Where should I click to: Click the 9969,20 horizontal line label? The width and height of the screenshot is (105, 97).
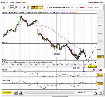pos(4,43)
